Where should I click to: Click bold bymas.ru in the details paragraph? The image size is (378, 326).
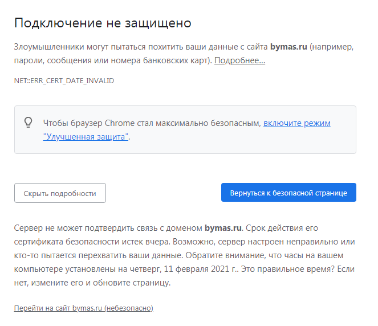point(223,228)
